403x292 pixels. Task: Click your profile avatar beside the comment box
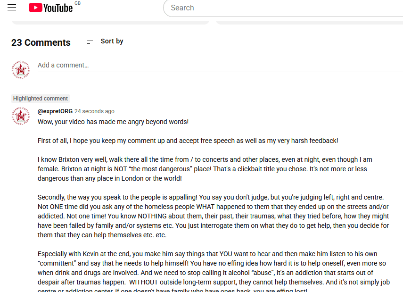pos(20,69)
